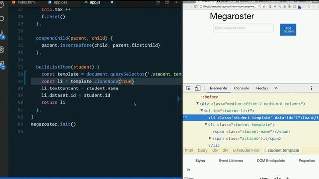319x179 pixels.
Task: Click body in the DevTools breadcrumb
Action: [203, 150]
